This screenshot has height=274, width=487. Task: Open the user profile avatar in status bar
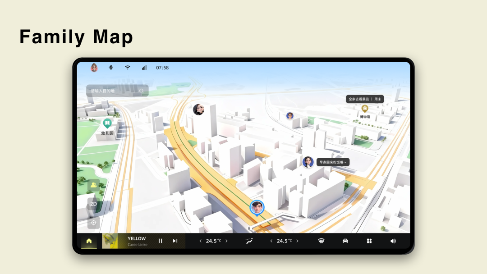pos(94,67)
